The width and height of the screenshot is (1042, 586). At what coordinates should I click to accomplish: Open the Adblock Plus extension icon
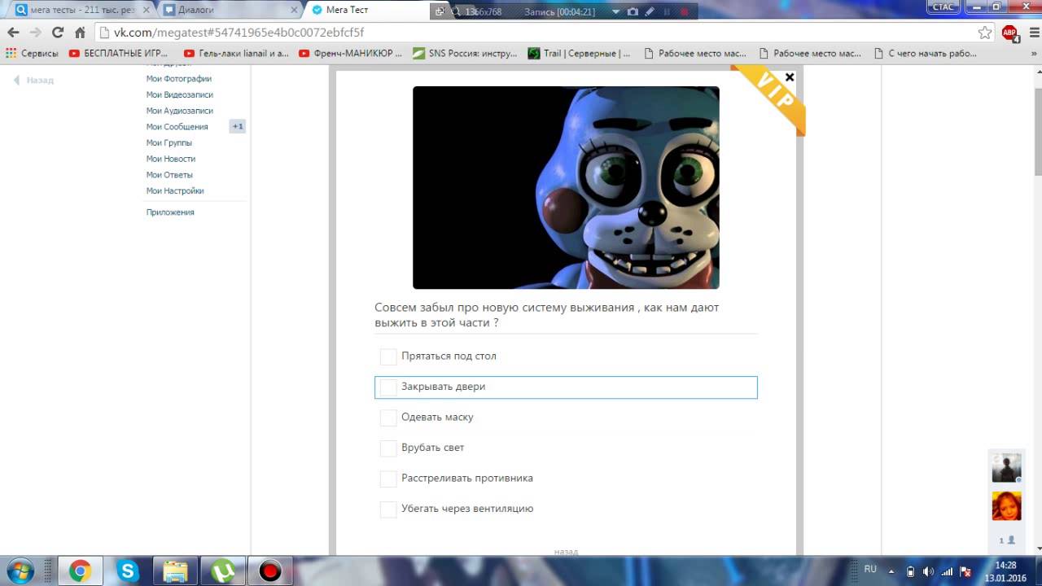tap(1009, 33)
